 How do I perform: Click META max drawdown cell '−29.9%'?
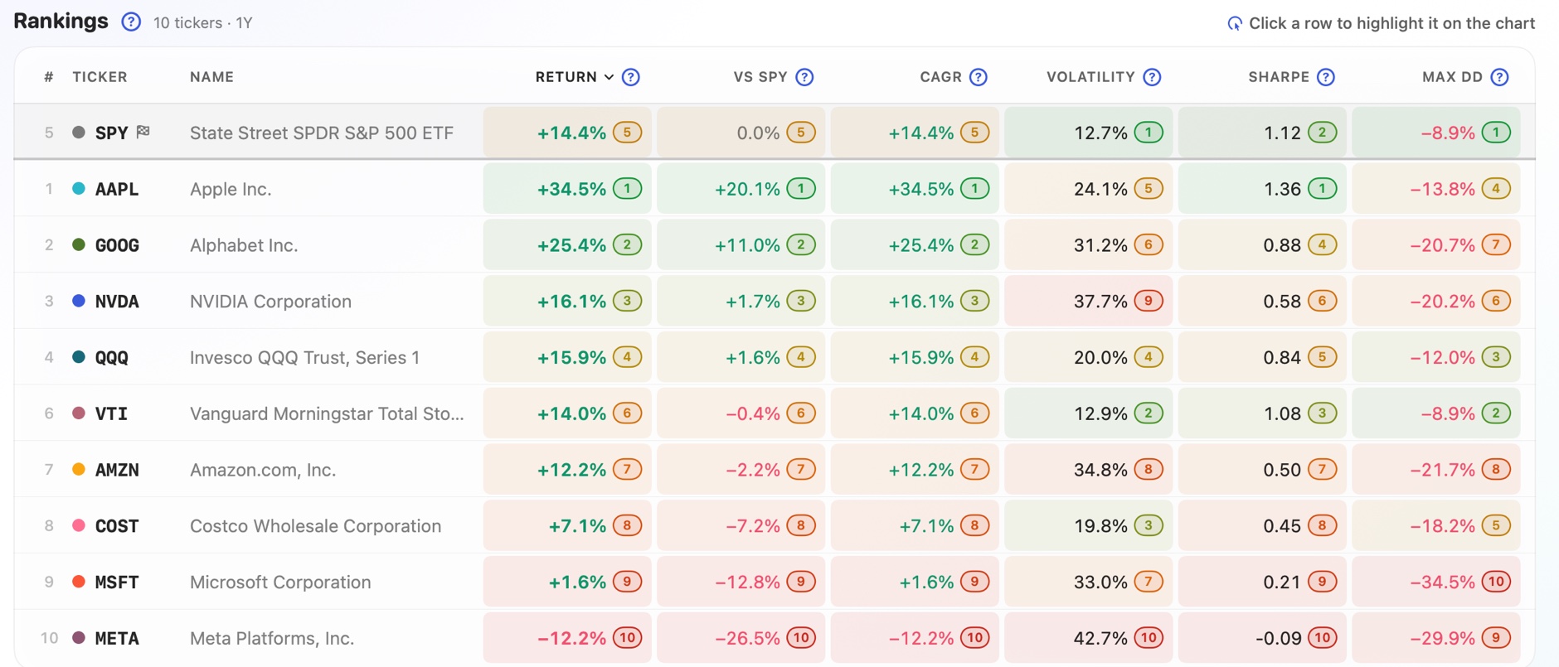(1436, 638)
